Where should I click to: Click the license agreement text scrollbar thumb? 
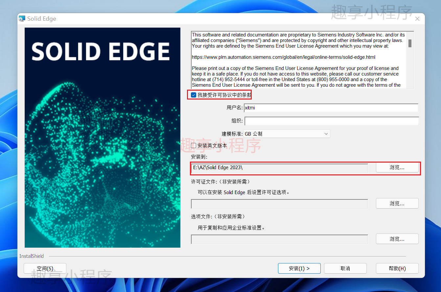[410, 43]
